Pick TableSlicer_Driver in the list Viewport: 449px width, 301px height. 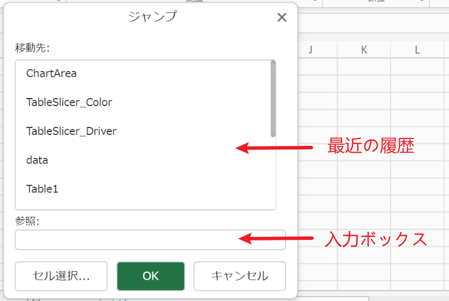coord(71,131)
